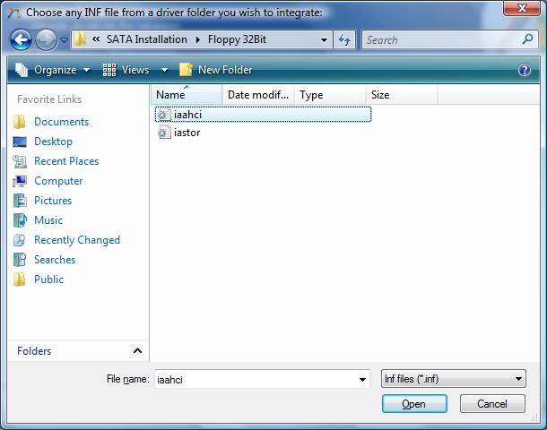Click the blue Help question mark icon
Viewport: 547px width, 430px height.
tap(525, 70)
